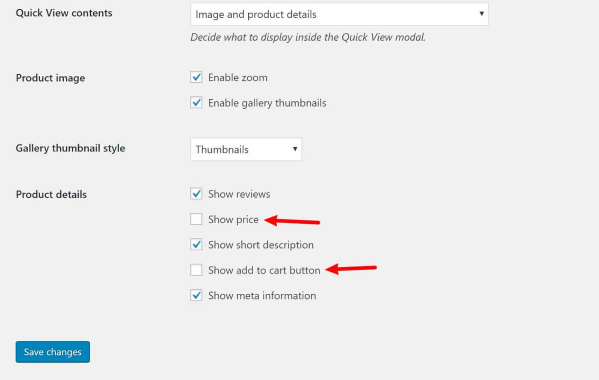The image size is (599, 380).
Task: Click the "Show short description" label text
Action: (x=261, y=245)
